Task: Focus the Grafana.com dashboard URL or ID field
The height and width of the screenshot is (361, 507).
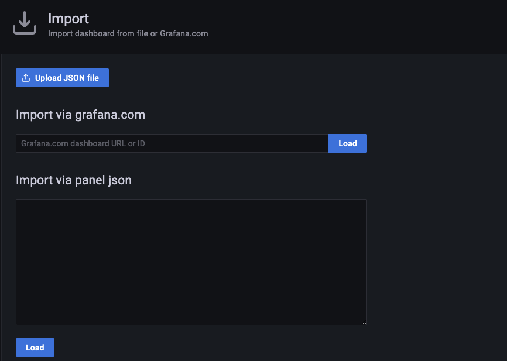Action: pyautogui.click(x=172, y=143)
